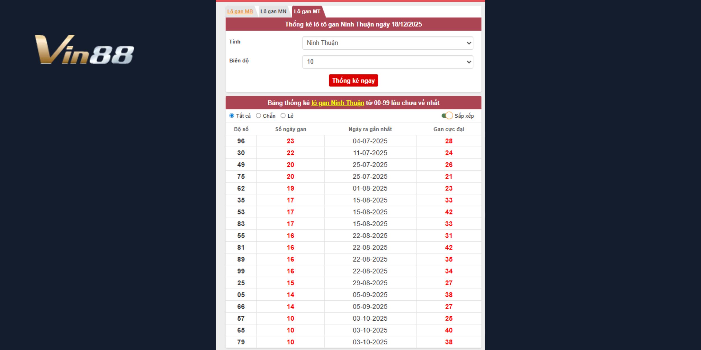This screenshot has width=701, height=350.
Task: Click the date 11-07-2025 cell
Action: coord(370,153)
